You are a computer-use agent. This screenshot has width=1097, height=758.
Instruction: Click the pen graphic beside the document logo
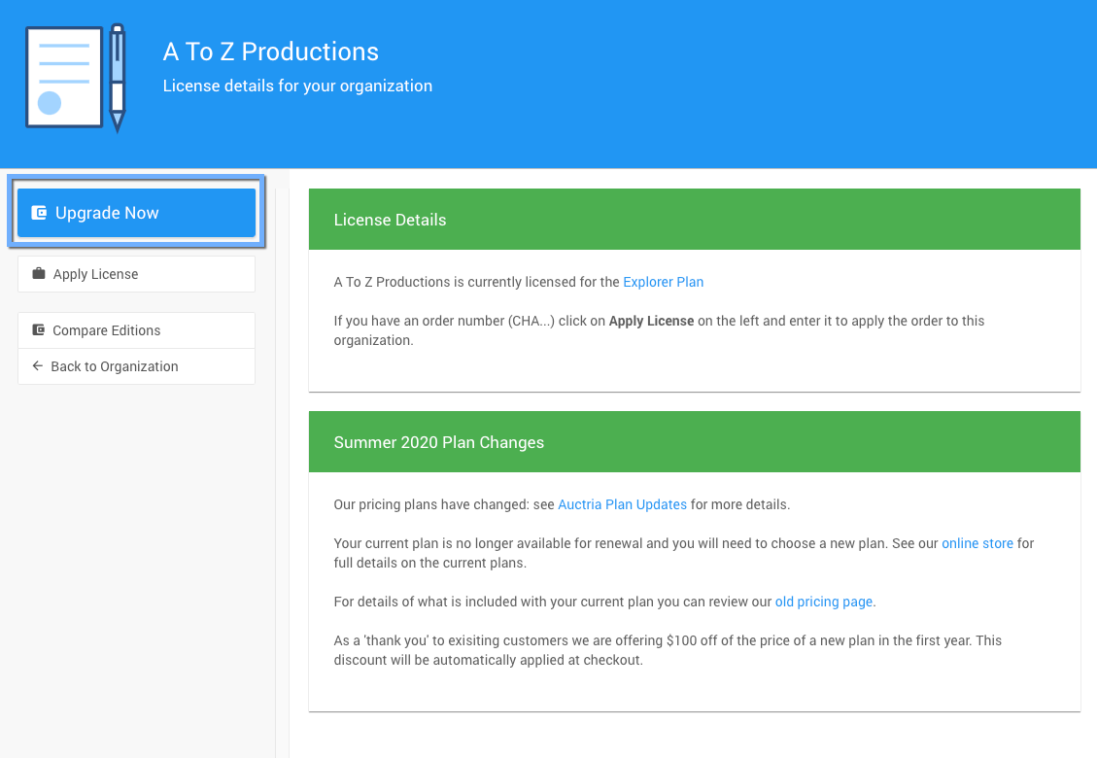point(118,78)
